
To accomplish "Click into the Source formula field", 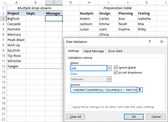I will (104, 90).
